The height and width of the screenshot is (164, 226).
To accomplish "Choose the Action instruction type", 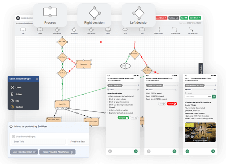I will click(x=16, y=94).
